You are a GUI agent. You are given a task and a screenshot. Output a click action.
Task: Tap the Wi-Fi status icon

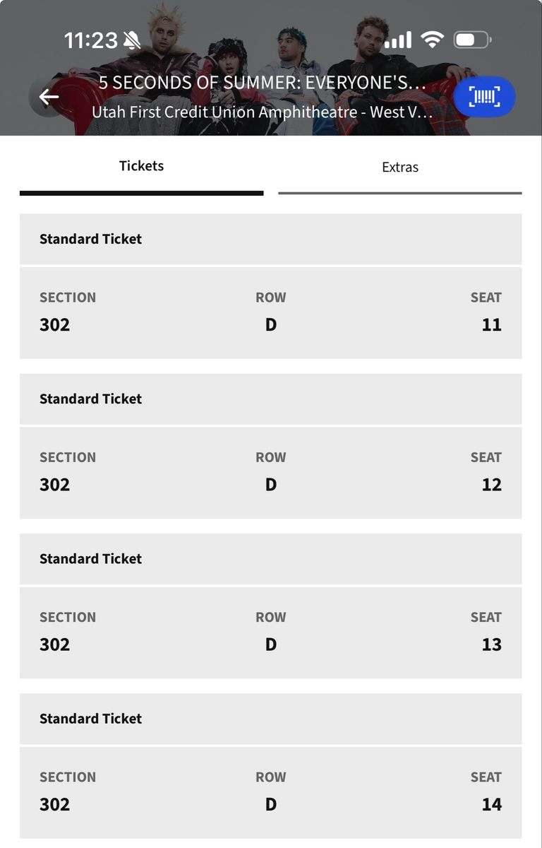pyautogui.click(x=431, y=40)
